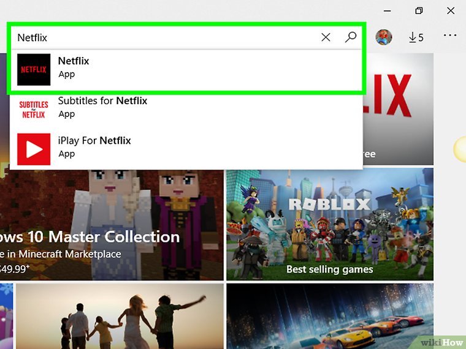Open the racing cars game tile

(x=330, y=316)
